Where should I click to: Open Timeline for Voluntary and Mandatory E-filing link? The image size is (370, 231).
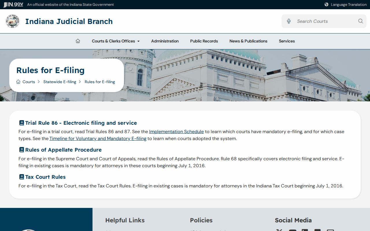[x=98, y=139]
